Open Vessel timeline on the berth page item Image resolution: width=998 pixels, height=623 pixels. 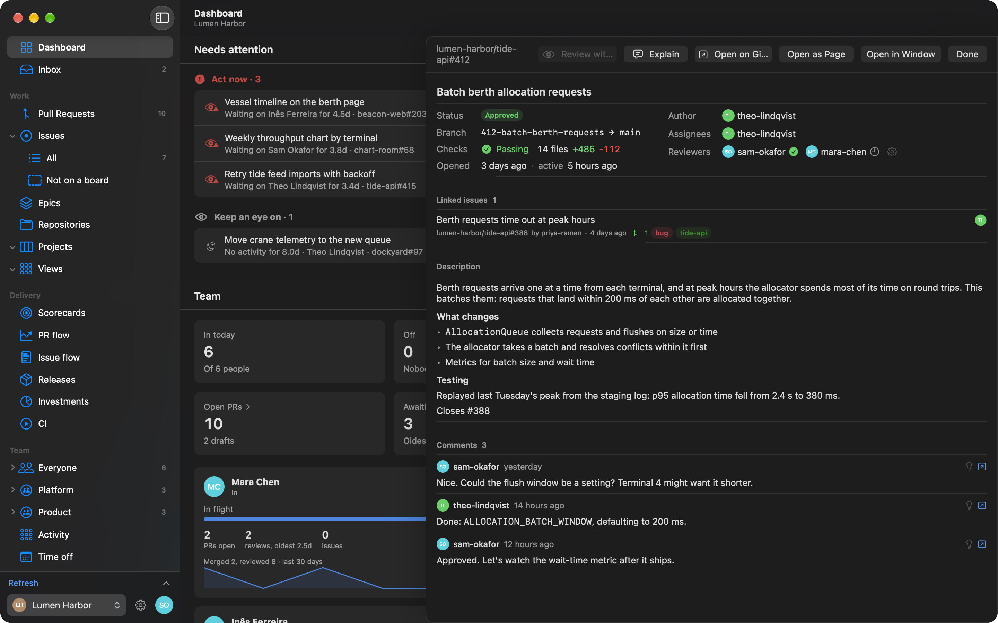[310, 108]
